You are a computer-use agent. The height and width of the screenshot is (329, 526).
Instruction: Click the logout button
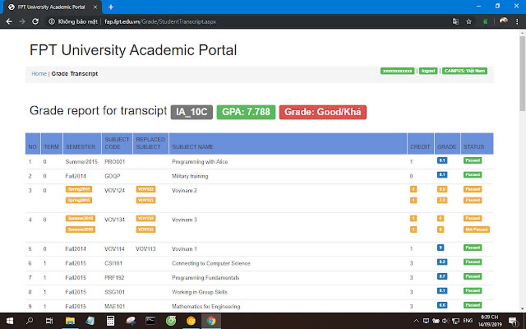pyautogui.click(x=428, y=71)
